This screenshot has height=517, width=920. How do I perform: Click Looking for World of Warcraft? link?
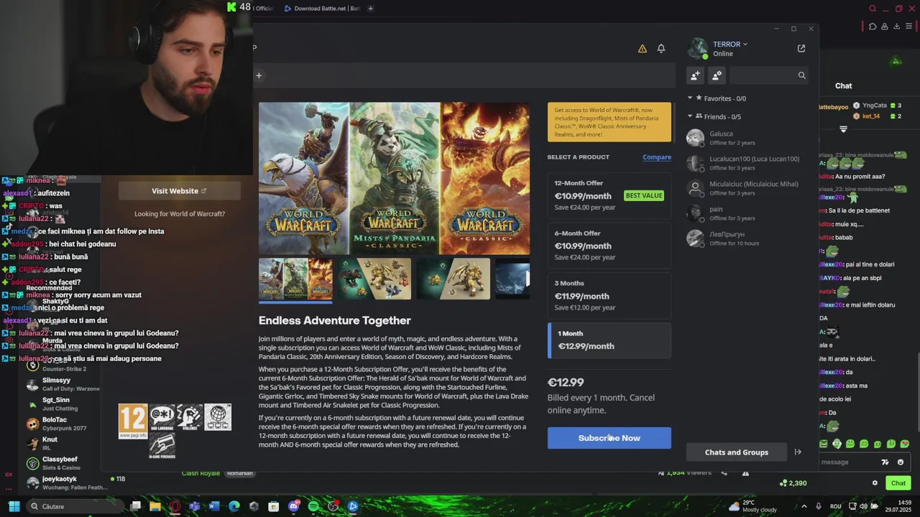click(x=180, y=214)
